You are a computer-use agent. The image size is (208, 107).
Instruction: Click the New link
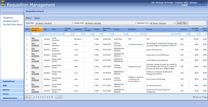[29, 18]
